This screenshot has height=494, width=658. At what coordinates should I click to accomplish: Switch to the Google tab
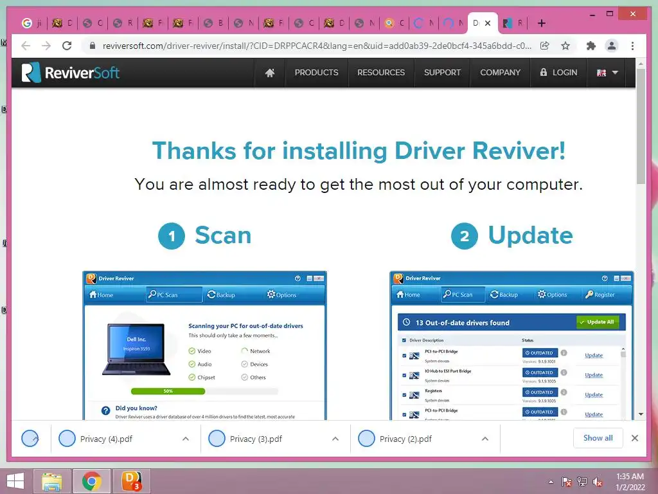32,23
